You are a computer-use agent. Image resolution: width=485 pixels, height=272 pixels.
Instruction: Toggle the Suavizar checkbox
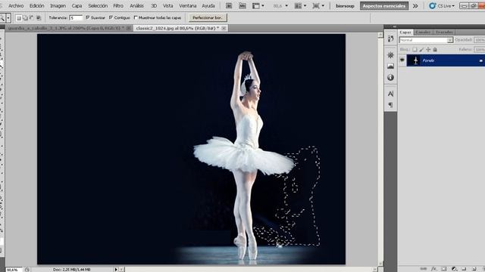pos(88,17)
